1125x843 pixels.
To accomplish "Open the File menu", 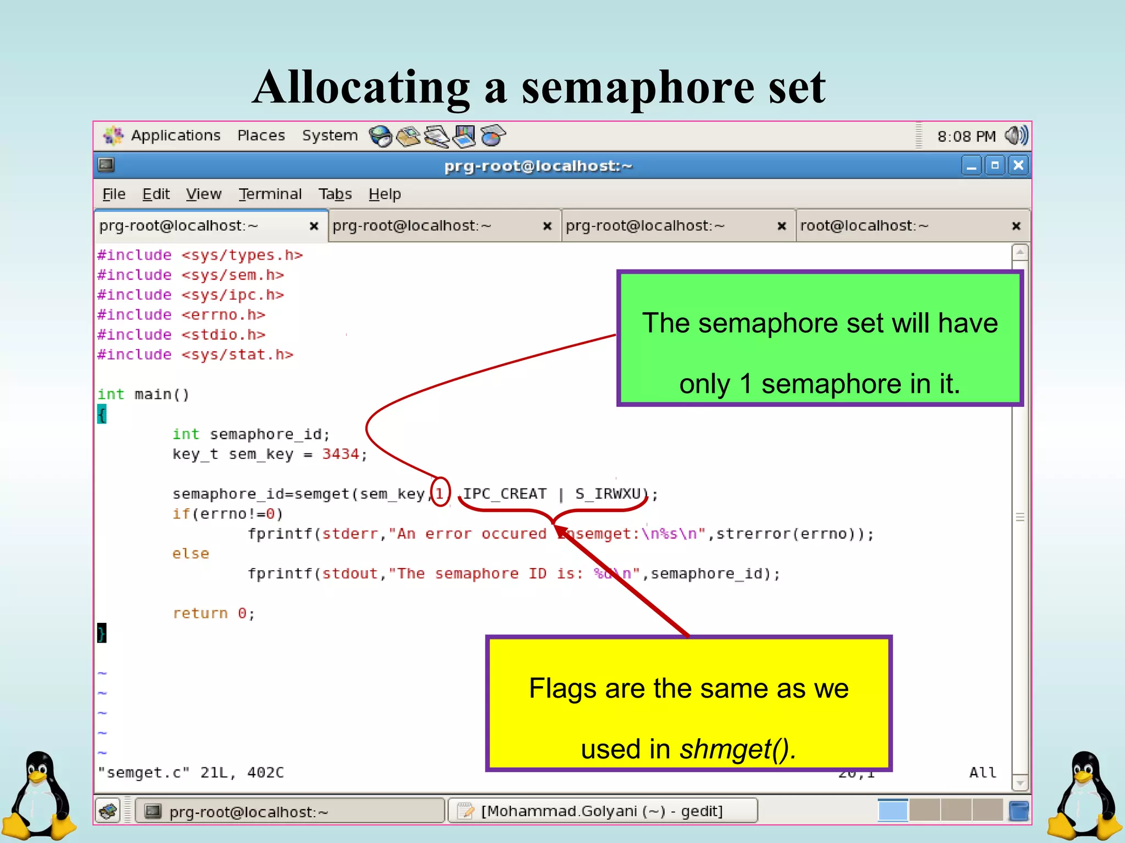I will 114,194.
